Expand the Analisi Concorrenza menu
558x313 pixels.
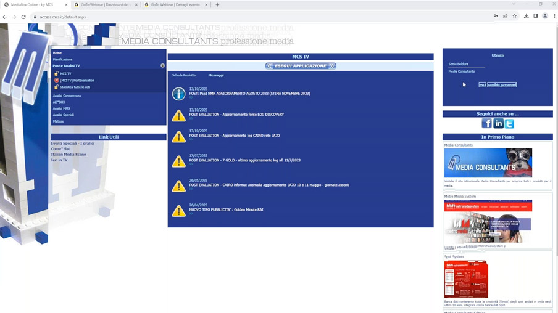67,96
